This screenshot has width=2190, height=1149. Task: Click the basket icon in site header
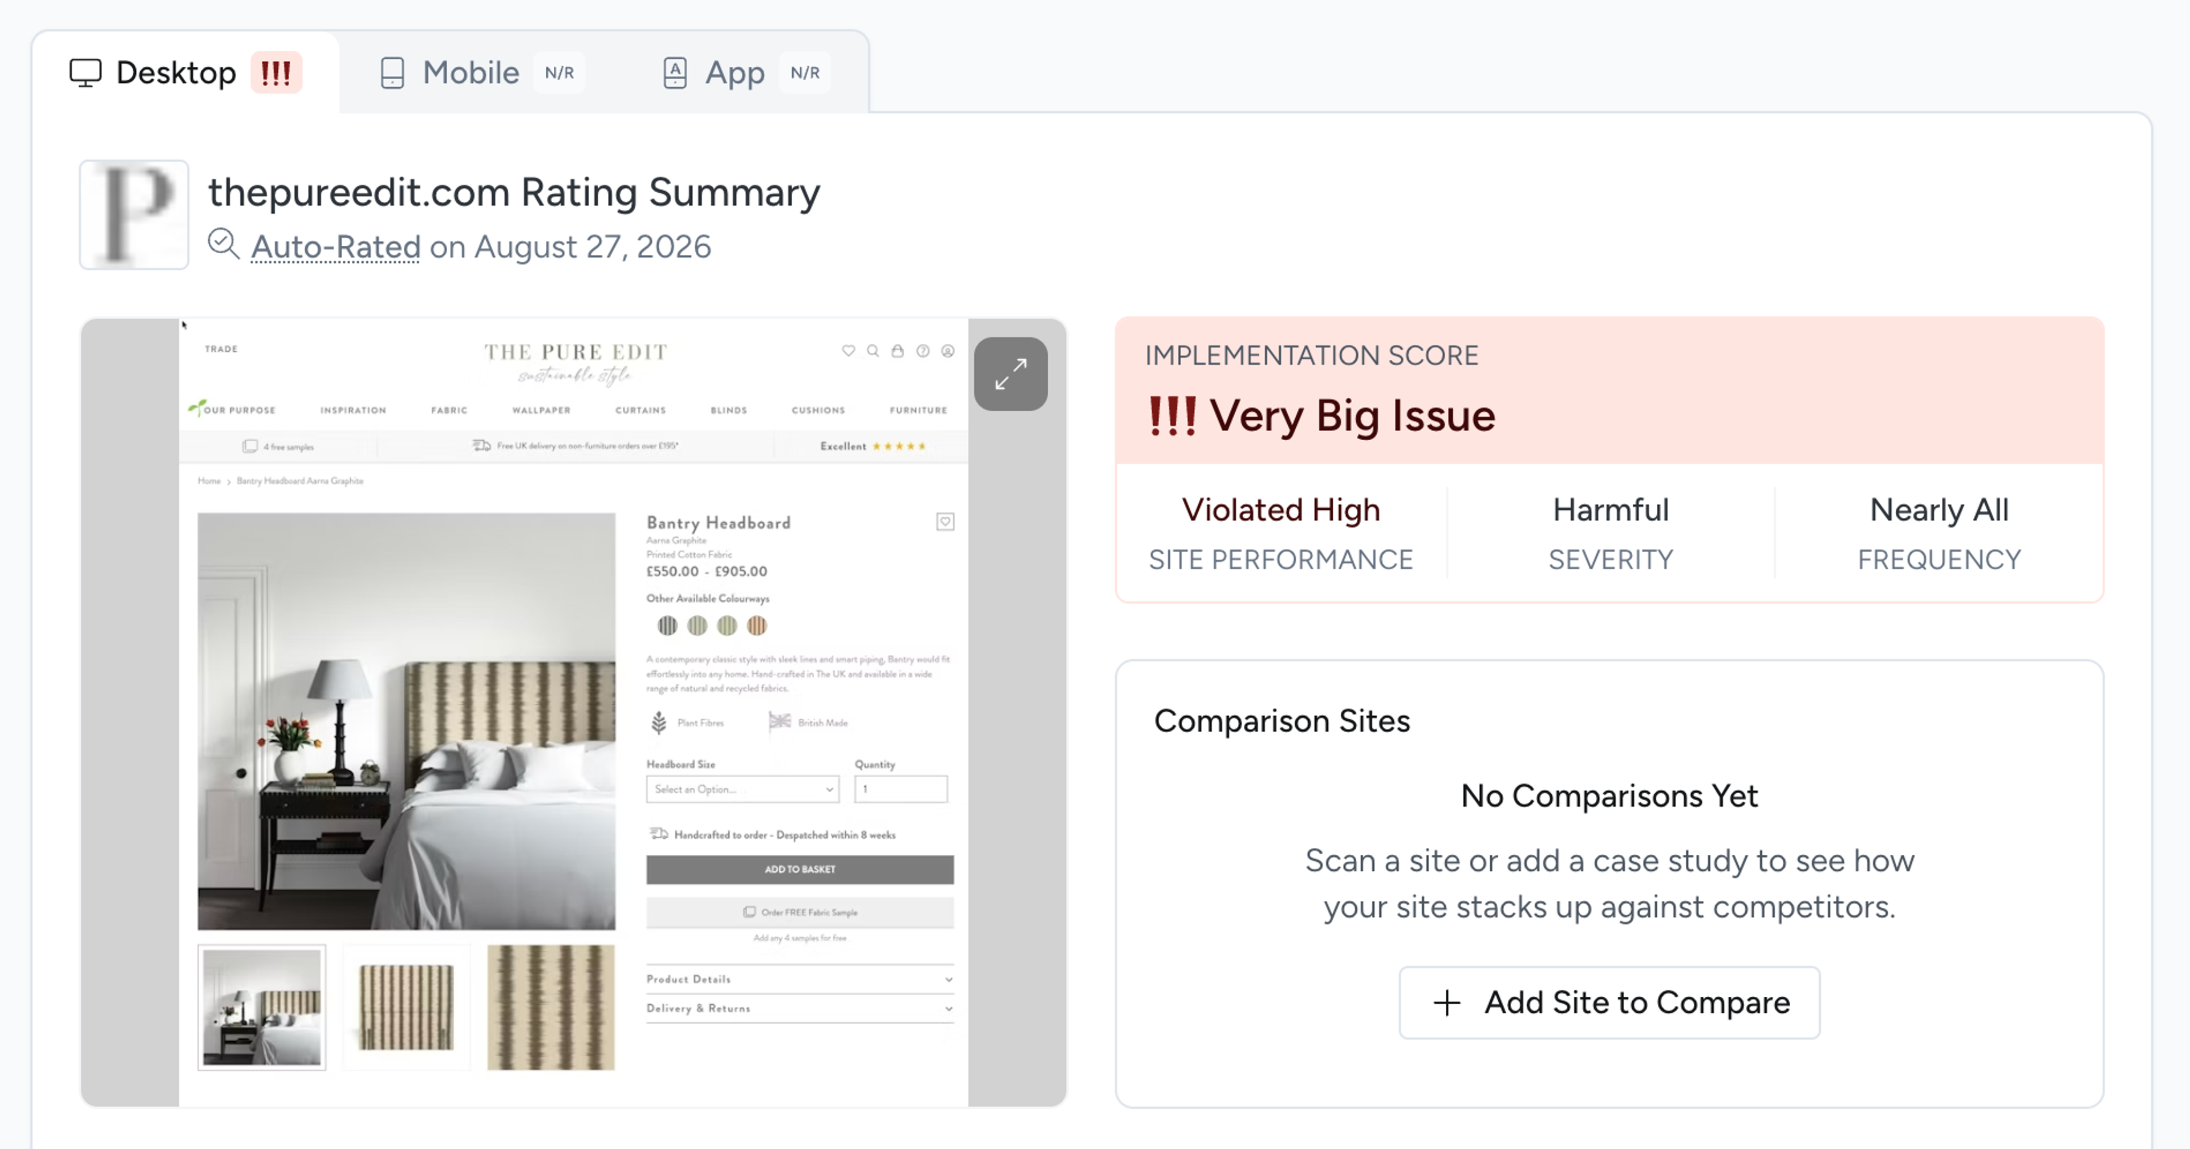(898, 350)
